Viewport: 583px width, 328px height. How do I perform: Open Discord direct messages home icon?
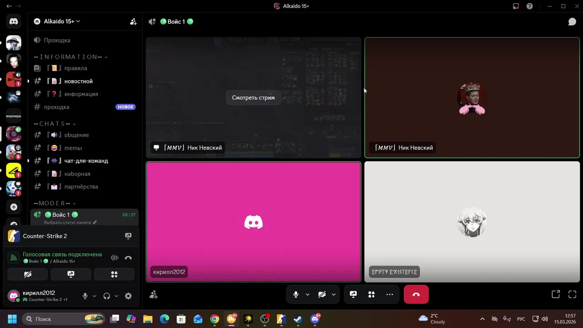coord(14,21)
